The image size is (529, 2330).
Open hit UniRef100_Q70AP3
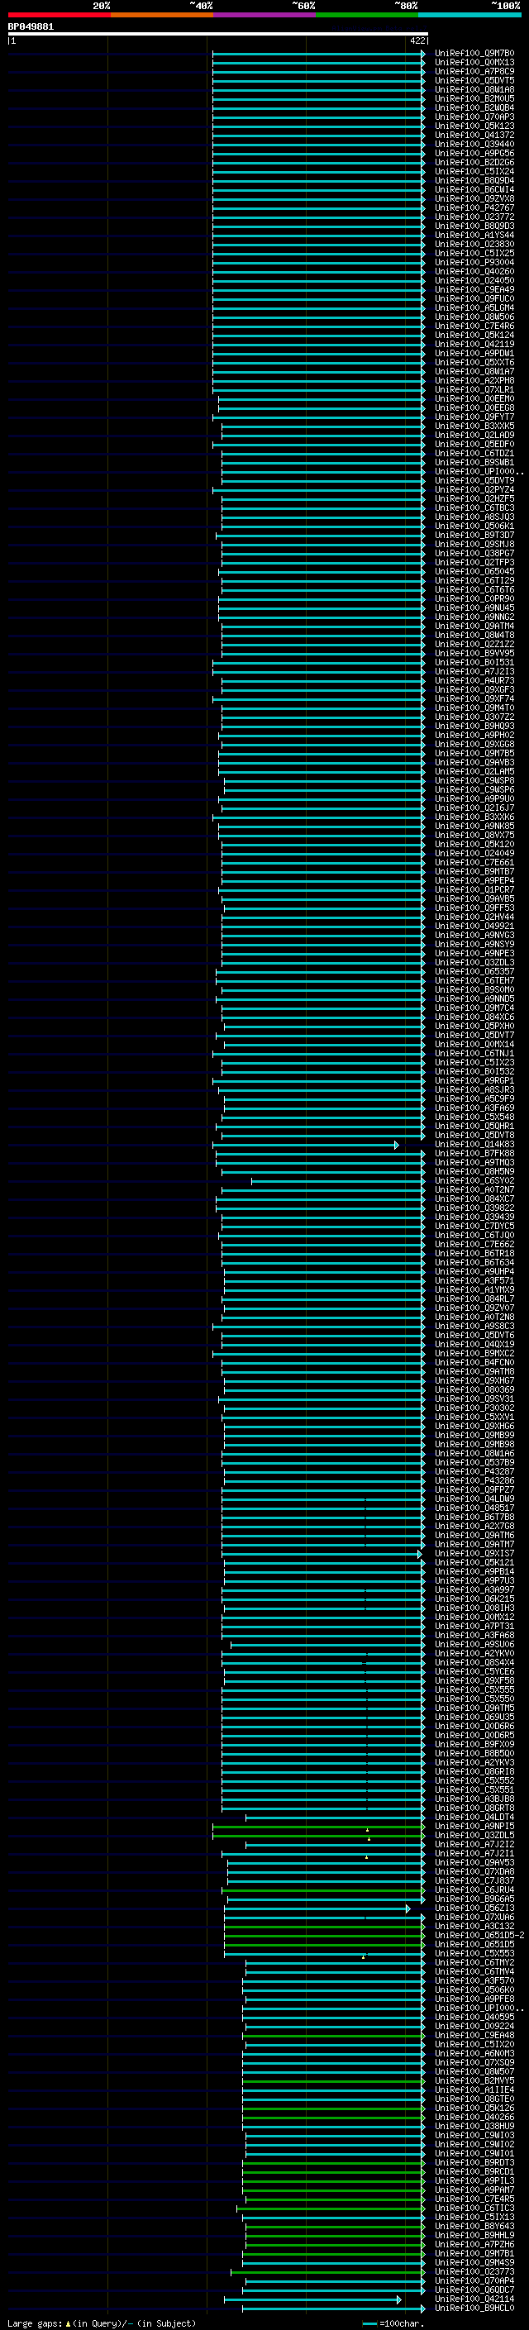point(474,117)
